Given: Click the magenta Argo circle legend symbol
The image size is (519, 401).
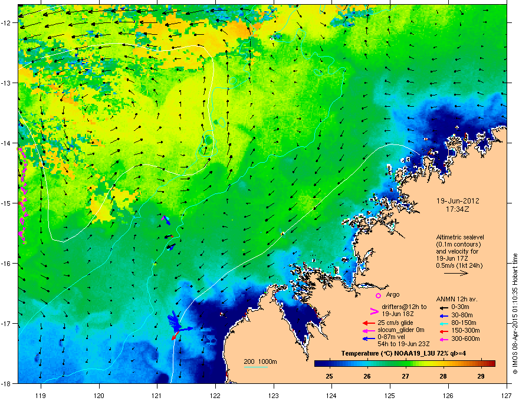Looking at the screenshot, I should 378,295.
